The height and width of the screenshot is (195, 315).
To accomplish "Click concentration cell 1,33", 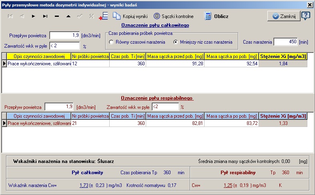I will 283,123.
